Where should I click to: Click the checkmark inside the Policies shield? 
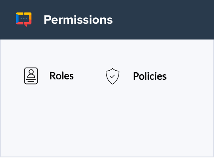[x=113, y=77]
